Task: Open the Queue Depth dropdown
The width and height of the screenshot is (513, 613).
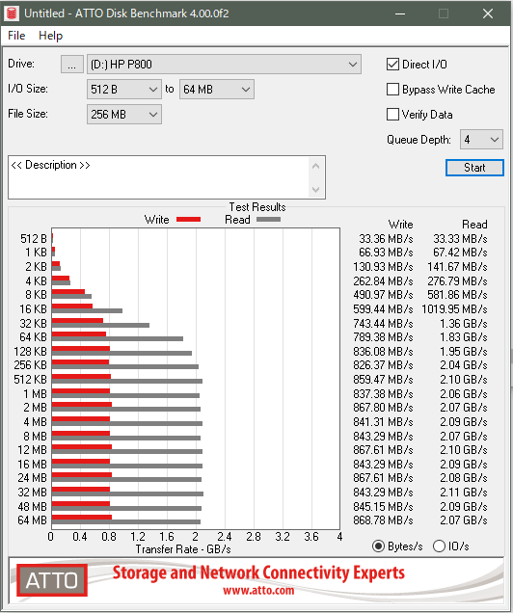Action: point(481,140)
